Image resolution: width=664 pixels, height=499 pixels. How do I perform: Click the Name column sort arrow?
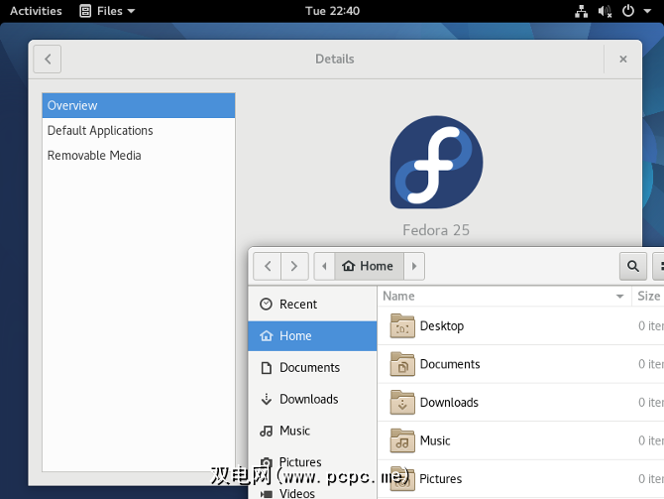(x=620, y=297)
